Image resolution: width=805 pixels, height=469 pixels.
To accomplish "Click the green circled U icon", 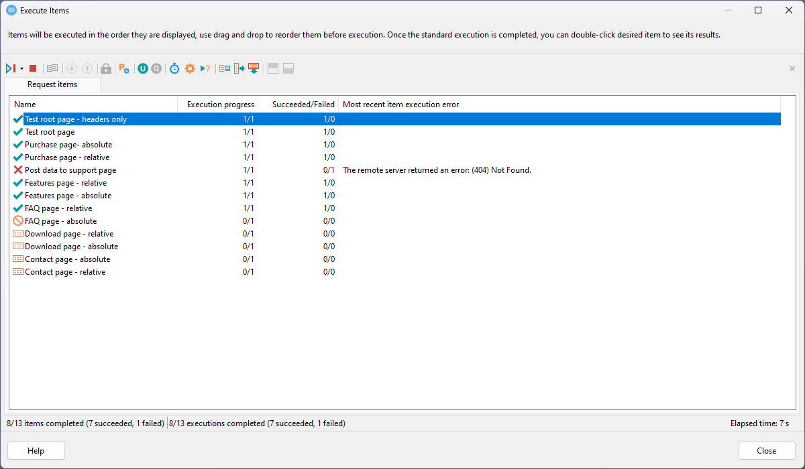I will (142, 68).
